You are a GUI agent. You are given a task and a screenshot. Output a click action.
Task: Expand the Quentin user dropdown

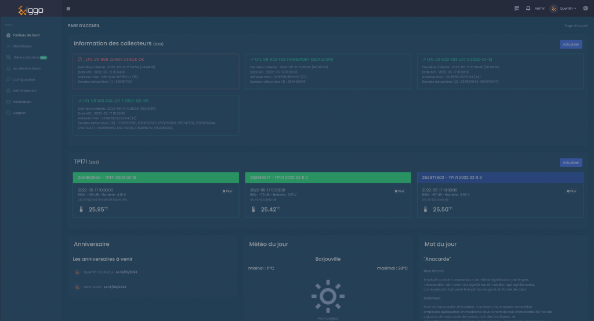[568, 8]
